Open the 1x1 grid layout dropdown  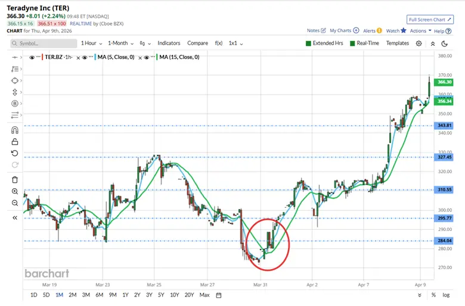coord(235,43)
